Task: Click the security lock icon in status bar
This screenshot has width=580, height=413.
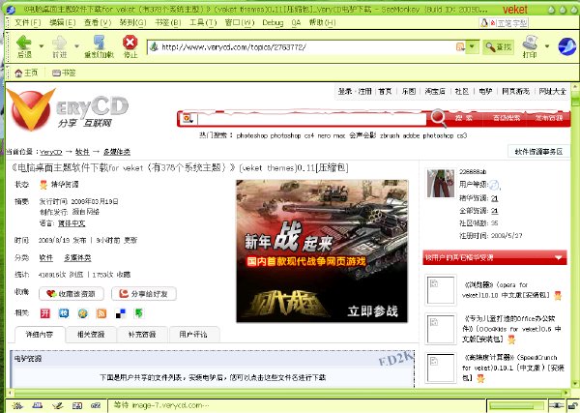Action: [x=573, y=405]
